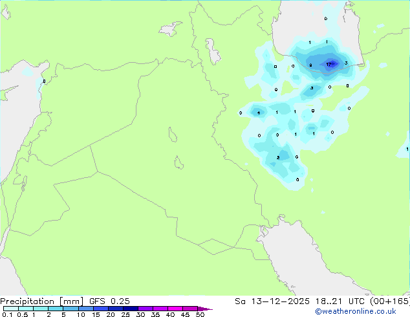The height and width of the screenshot is (317, 410).
Task: Pick the 10–15 mm blue legend swatch
Action: (x=86, y=309)
